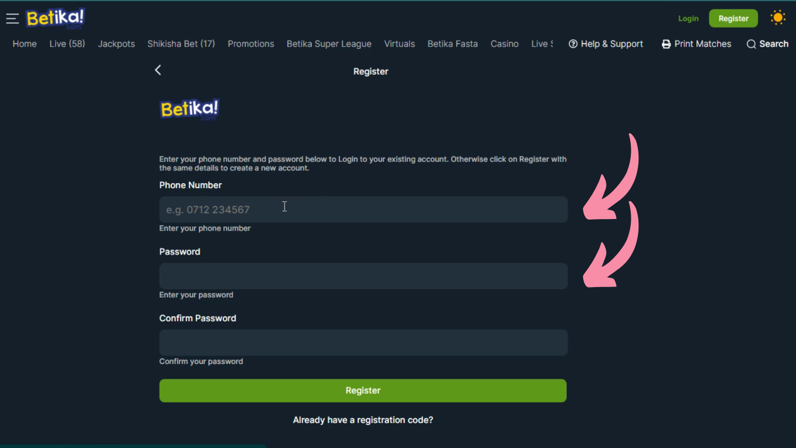This screenshot has width=796, height=448.
Task: Go to the Home tab
Action: point(24,44)
